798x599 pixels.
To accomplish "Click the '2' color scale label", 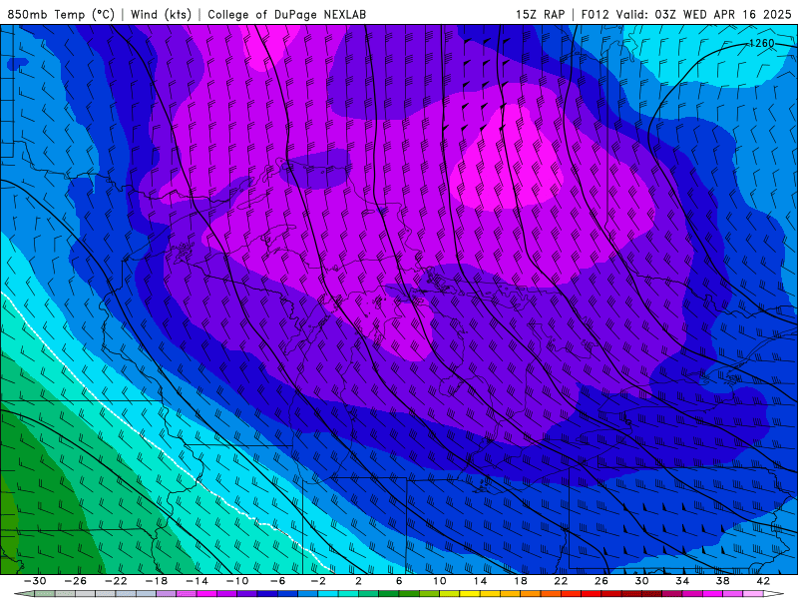I will pyautogui.click(x=359, y=581).
